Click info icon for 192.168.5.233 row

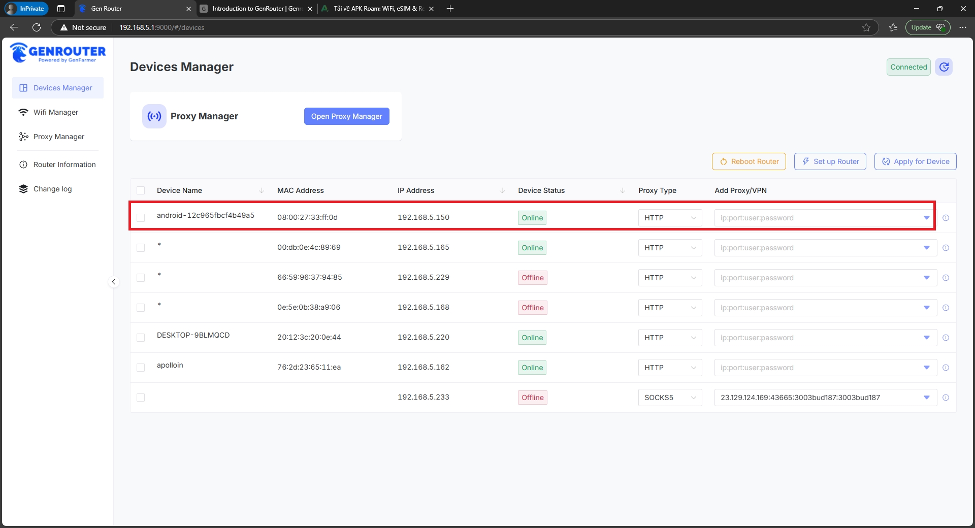[x=946, y=398]
